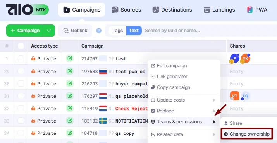Switch search mode to Text

(x=134, y=31)
